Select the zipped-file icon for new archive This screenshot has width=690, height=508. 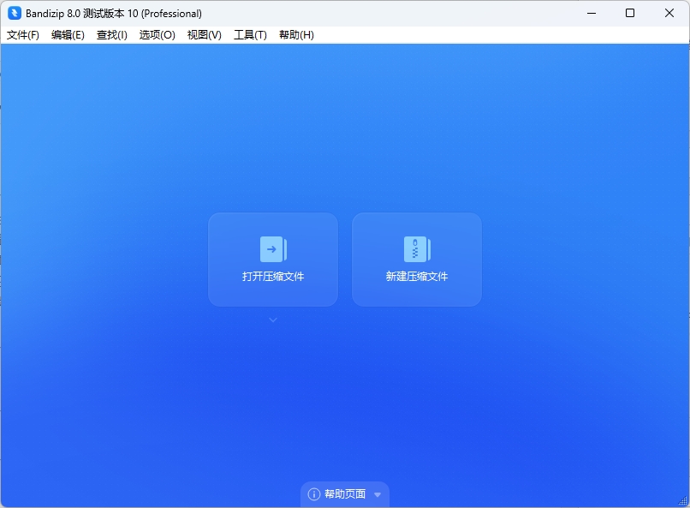[416, 248]
